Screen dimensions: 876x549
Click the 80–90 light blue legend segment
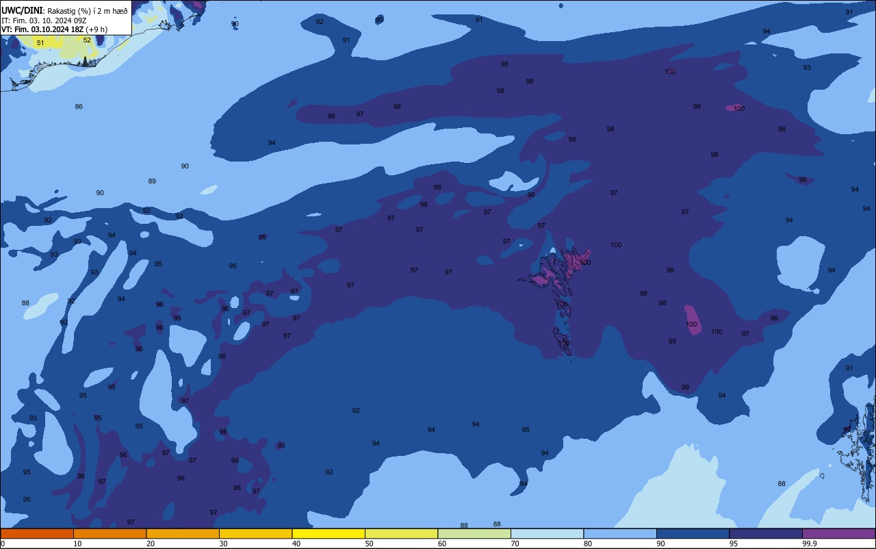620,533
